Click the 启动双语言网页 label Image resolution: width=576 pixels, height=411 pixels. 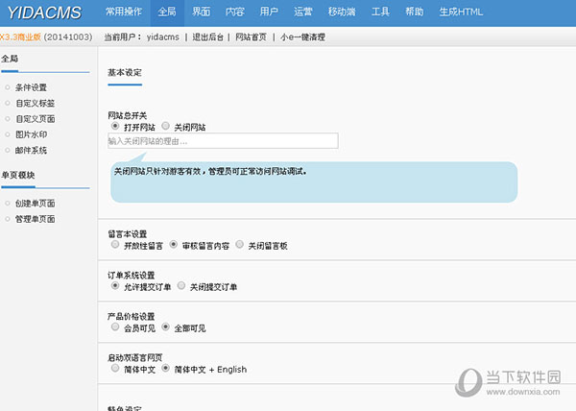[x=134, y=357]
